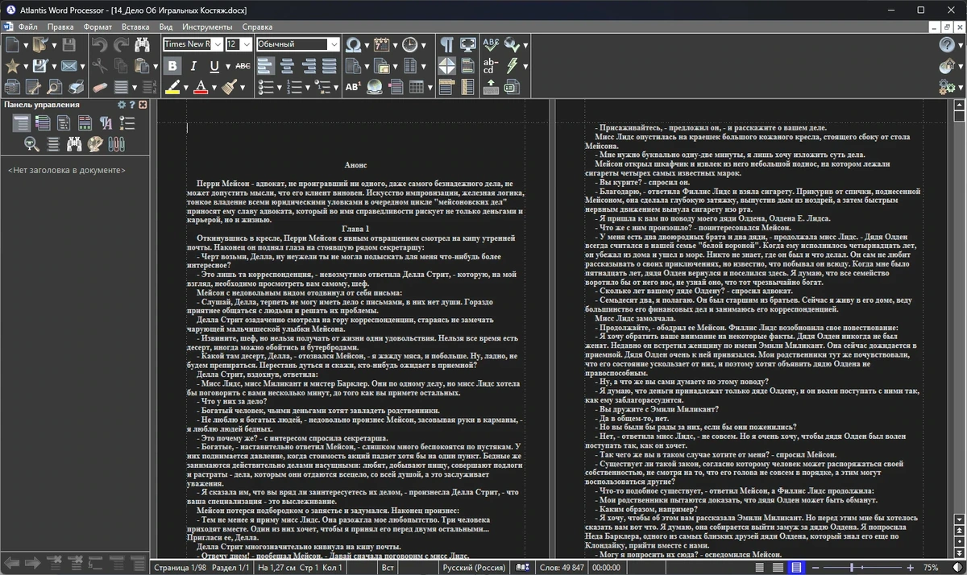Click the Send by Email envelope icon
Image resolution: width=967 pixels, height=575 pixels.
pos(68,66)
